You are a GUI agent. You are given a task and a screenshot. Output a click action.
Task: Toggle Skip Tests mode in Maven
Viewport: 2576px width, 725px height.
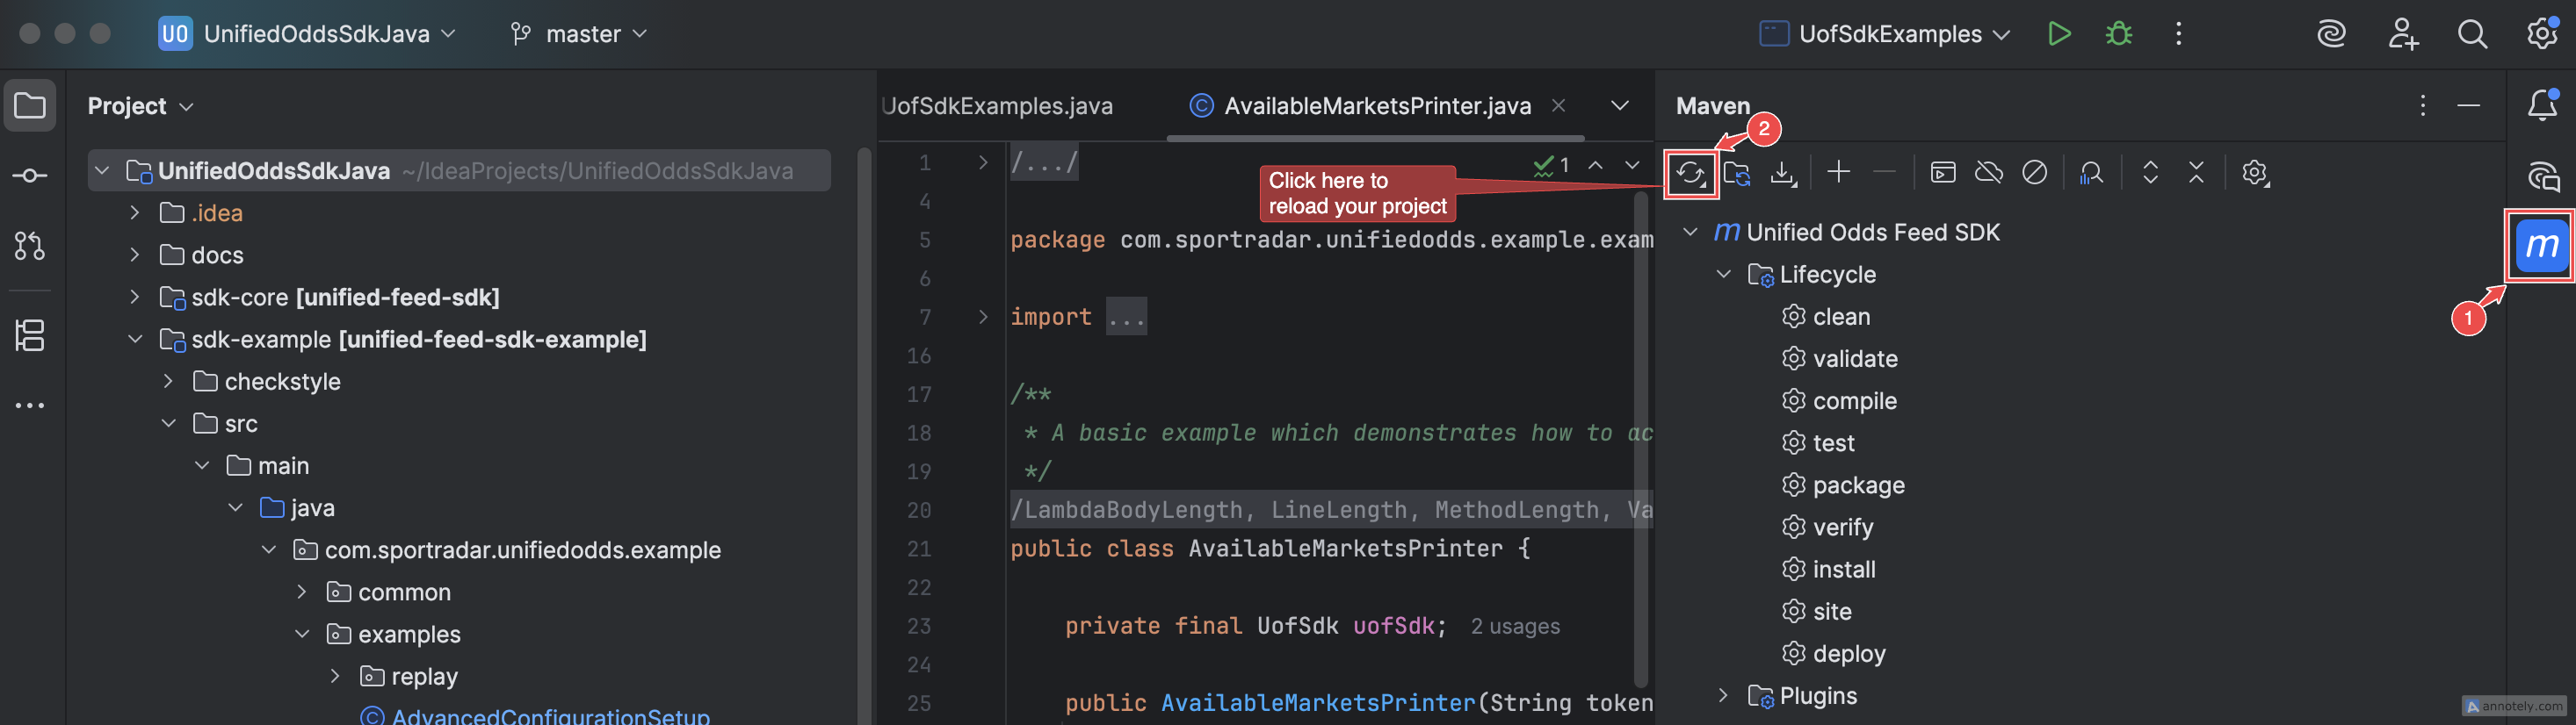point(2034,173)
